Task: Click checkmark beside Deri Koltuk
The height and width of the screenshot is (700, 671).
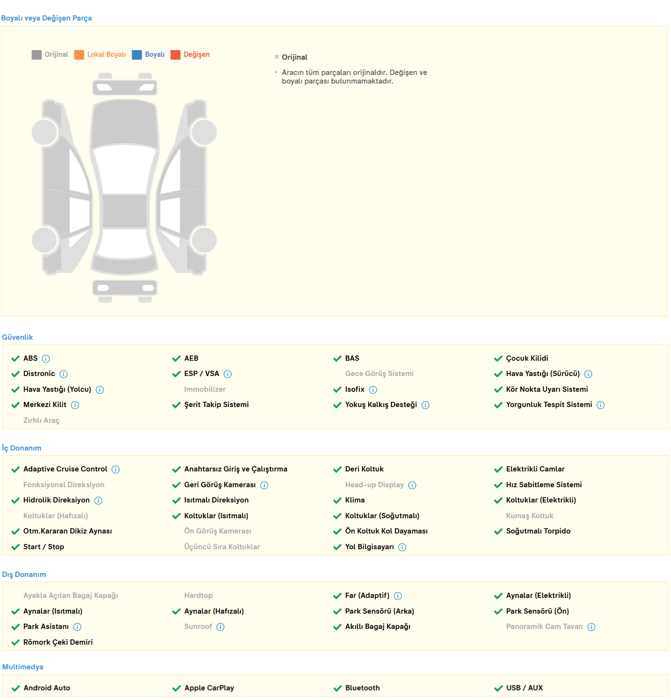Action: tap(337, 470)
